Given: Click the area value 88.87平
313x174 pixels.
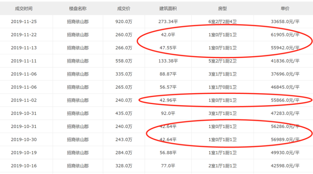Looking at the screenshot, I should tap(168, 74).
